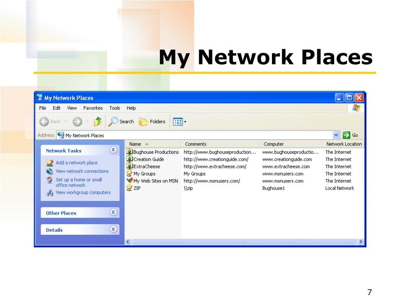Click the horizontal scrollbar right arrow
403x302 pixels.
(360, 242)
